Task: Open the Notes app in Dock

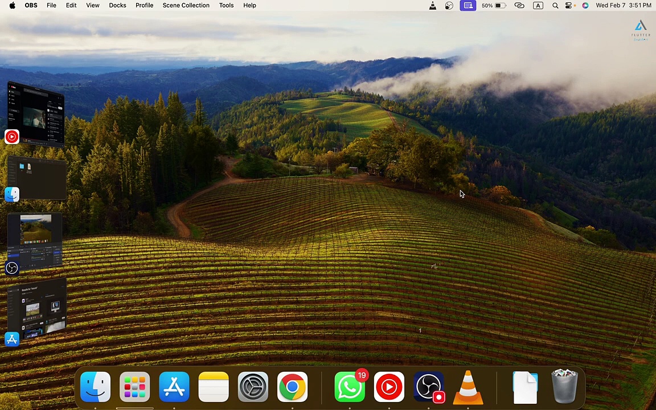Action: point(214,387)
